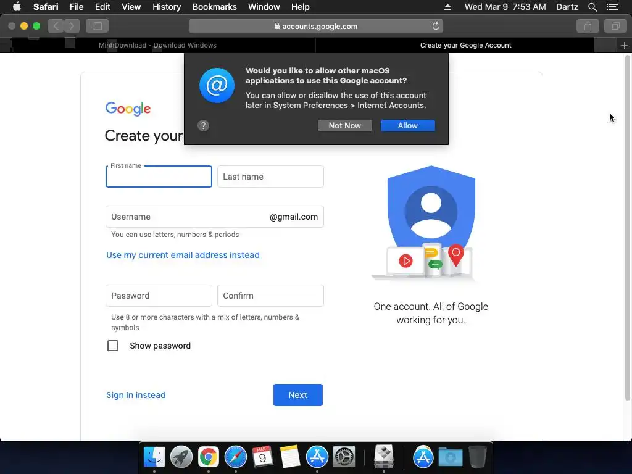Open Trash in the Dock
This screenshot has width=632, height=474.
pyautogui.click(x=477, y=457)
